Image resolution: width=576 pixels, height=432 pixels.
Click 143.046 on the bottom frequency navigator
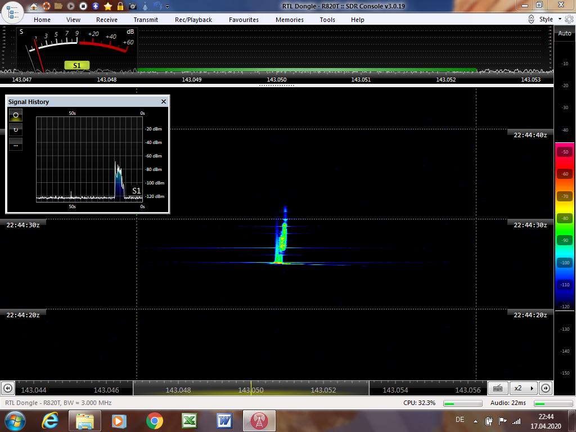tap(106, 390)
